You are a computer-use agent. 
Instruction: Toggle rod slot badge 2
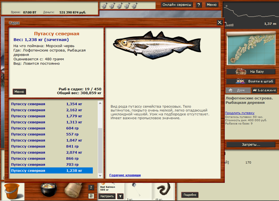(91, 188)
